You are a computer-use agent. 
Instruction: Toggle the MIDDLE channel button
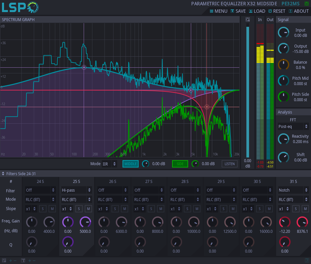coord(131,164)
